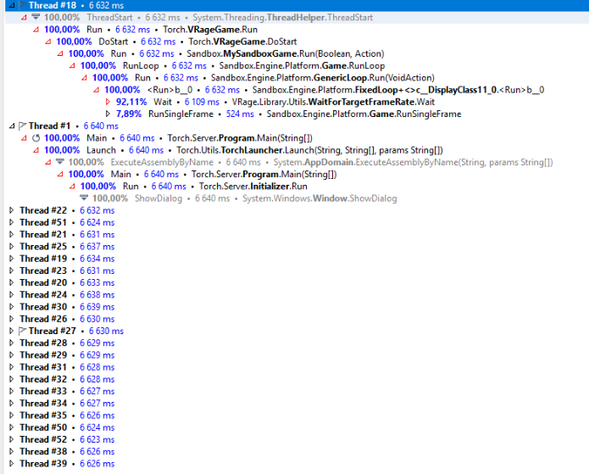Click the filter icon beside ExecuteAssemblyByName
This screenshot has height=474, width=589.
[60, 162]
